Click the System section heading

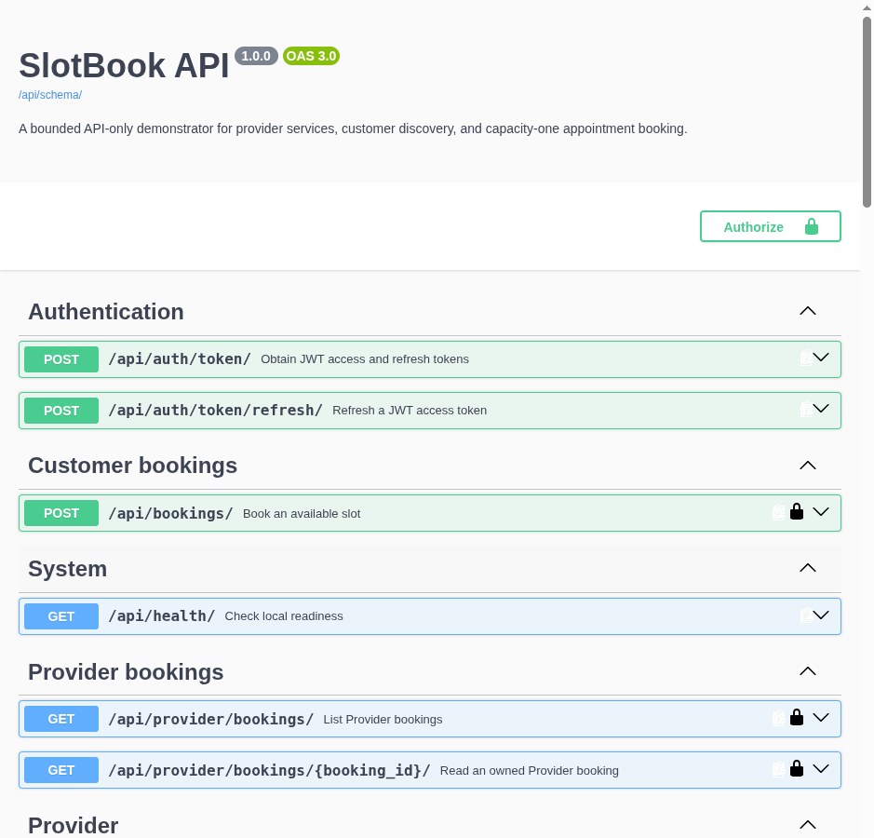[x=67, y=569]
